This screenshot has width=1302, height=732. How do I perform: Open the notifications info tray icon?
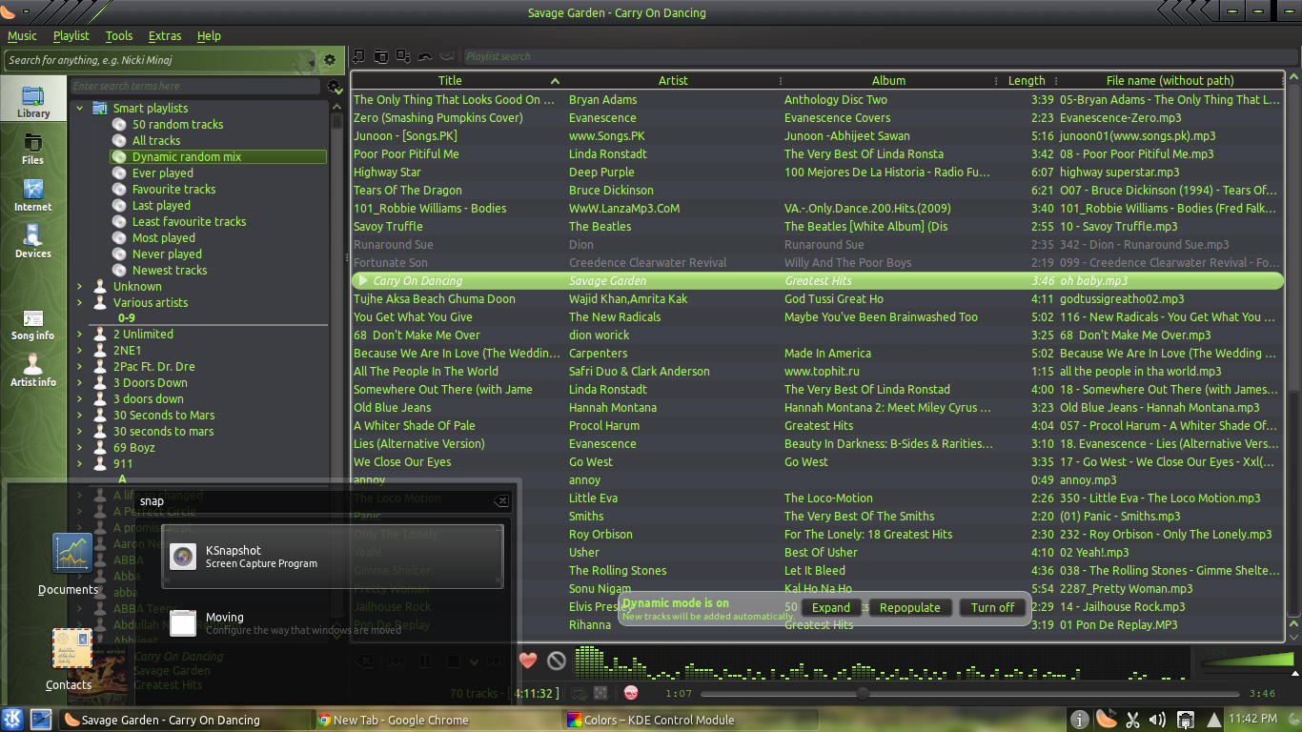coord(1079,720)
